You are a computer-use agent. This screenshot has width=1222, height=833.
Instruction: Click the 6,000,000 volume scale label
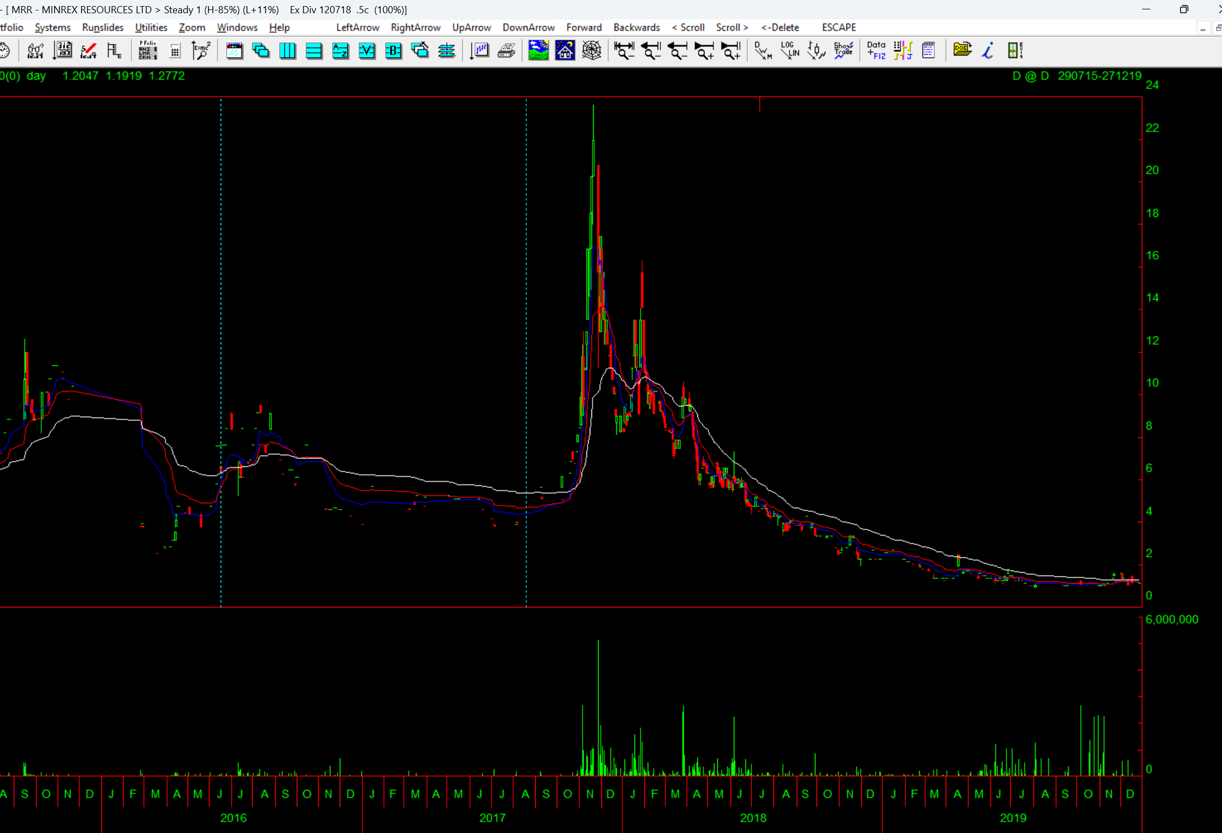1172,620
